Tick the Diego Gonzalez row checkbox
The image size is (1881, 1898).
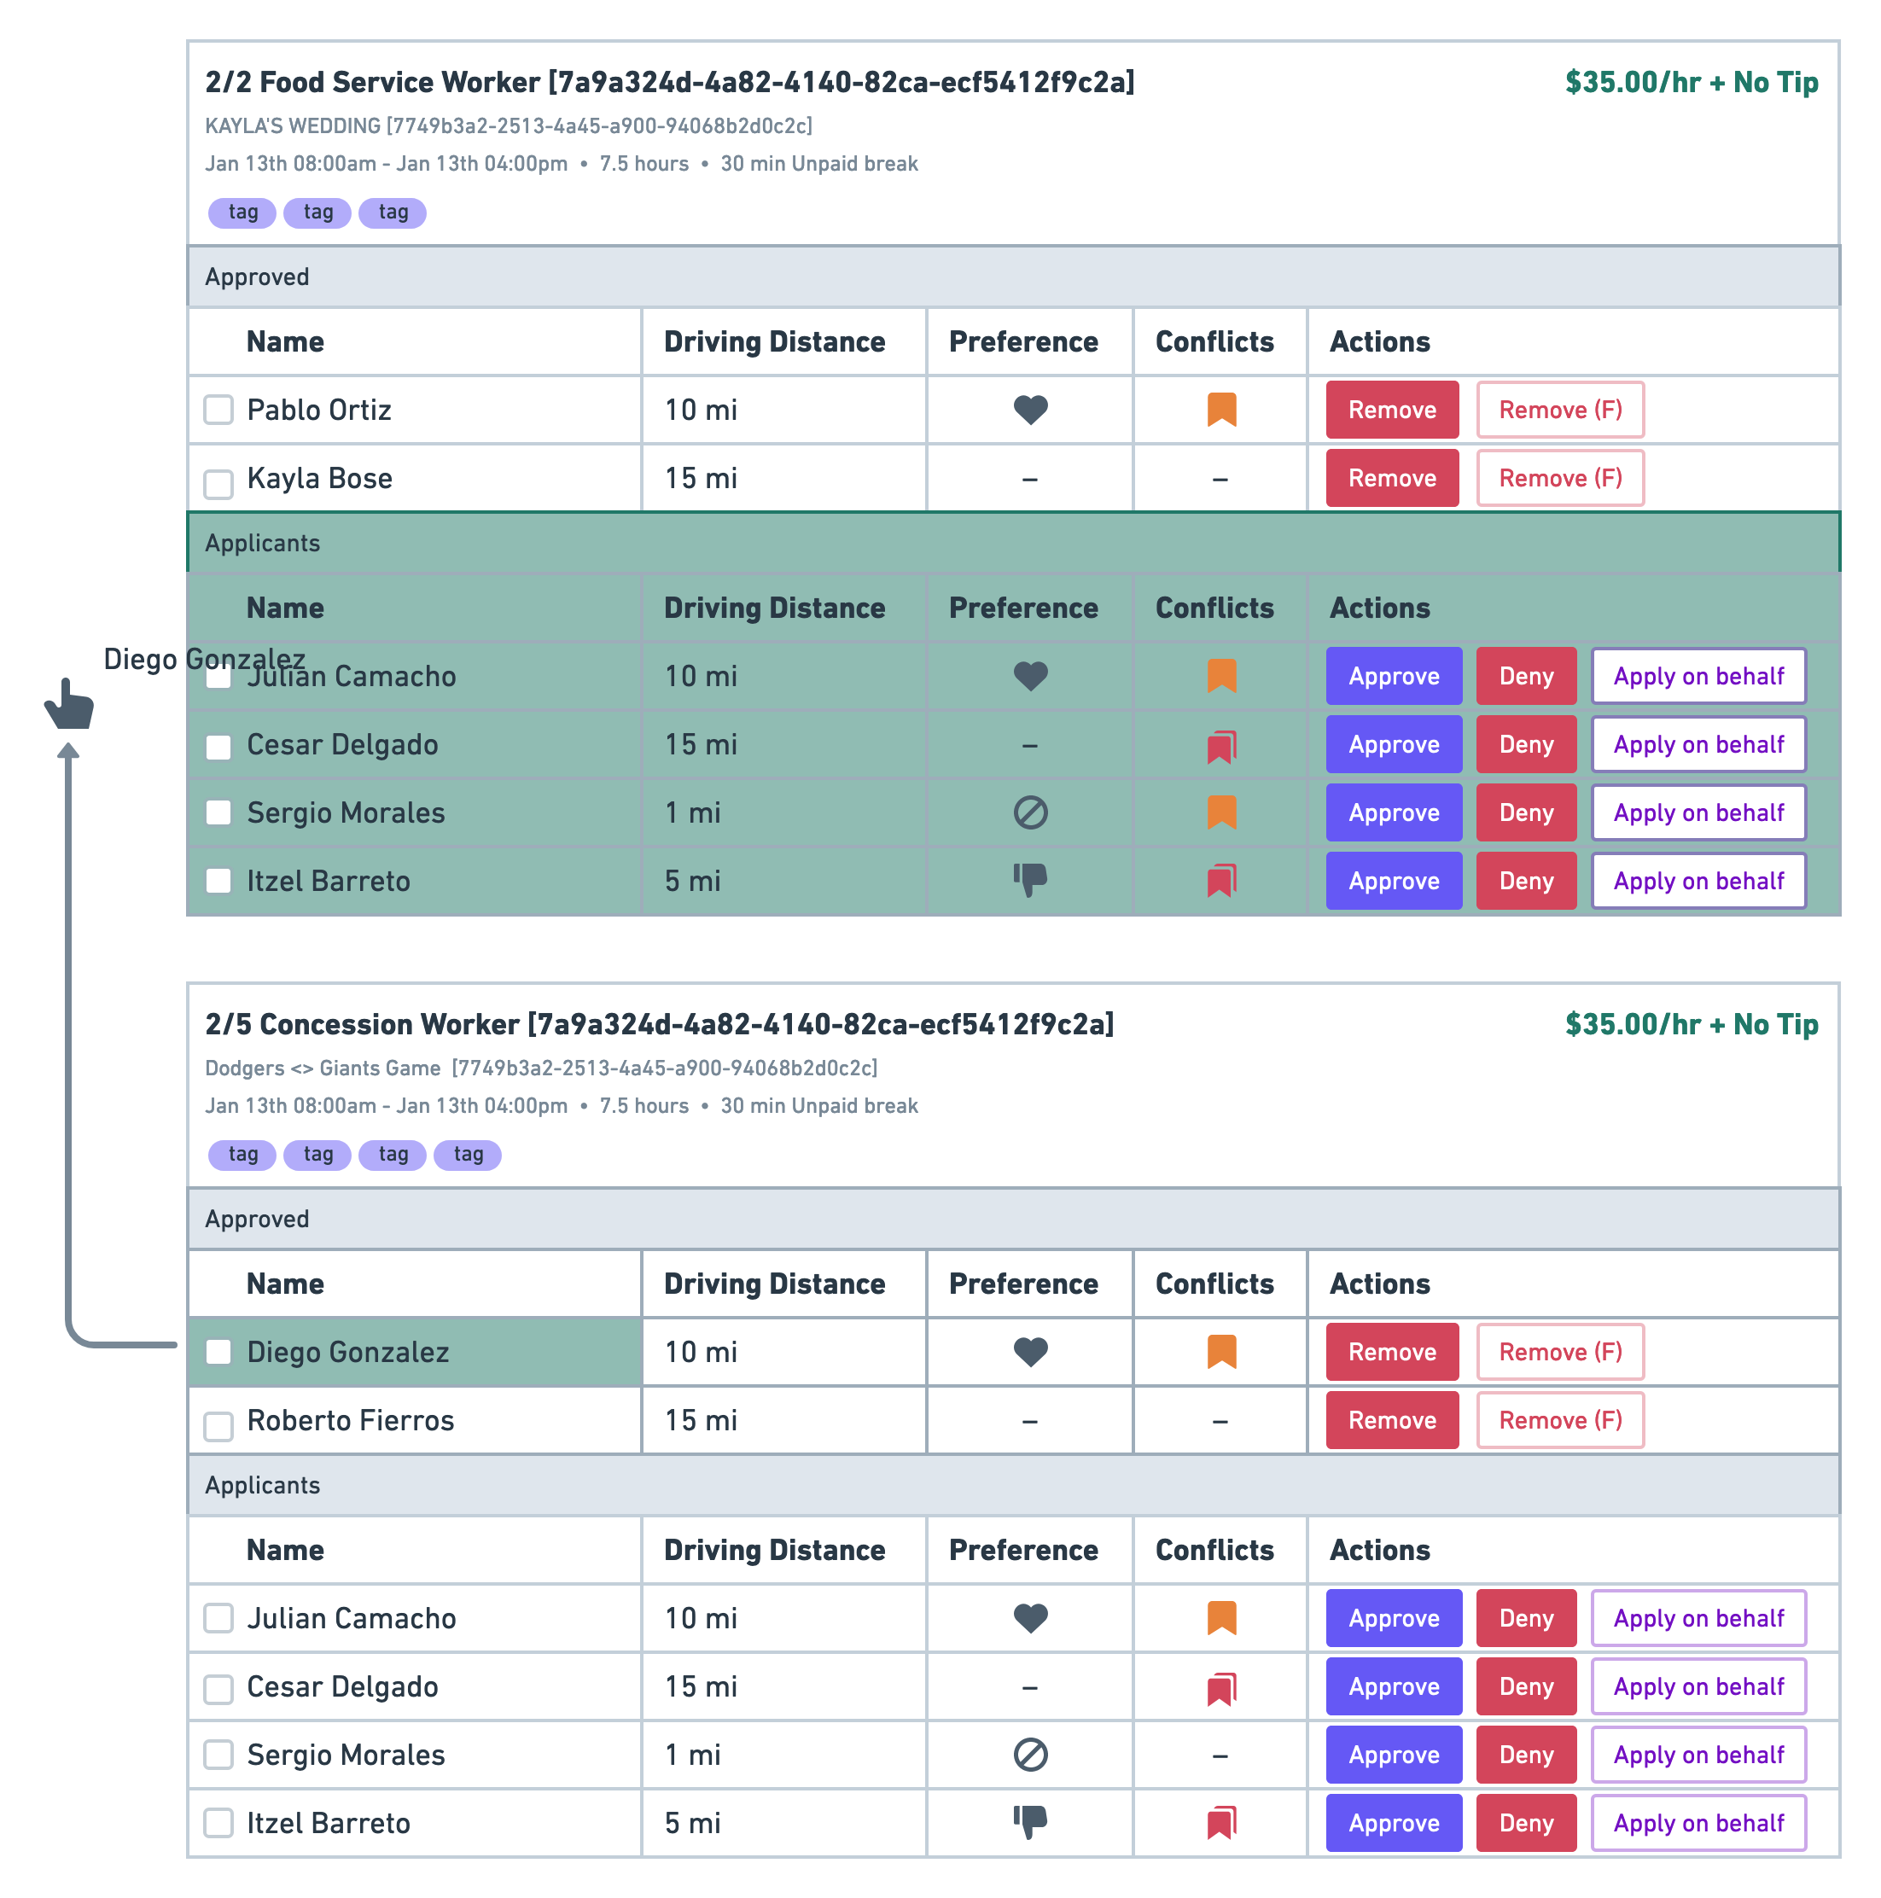[218, 1352]
